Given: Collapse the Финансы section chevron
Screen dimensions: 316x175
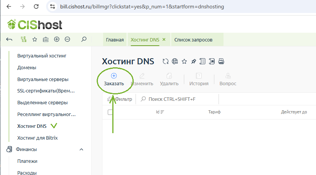Looking at the screenshot, I should click(x=81, y=150).
